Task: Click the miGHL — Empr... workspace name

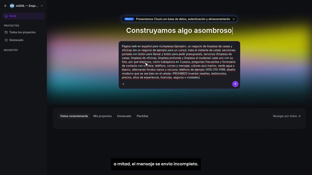Action: click(27, 6)
